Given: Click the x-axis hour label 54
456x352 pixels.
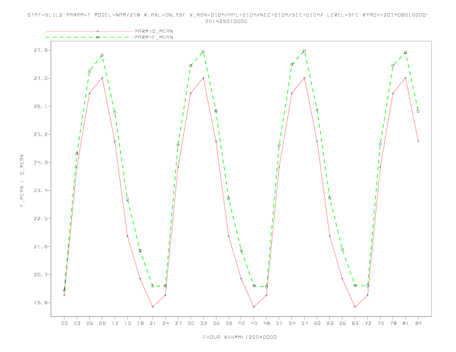Looking at the screenshot, I should [x=292, y=323].
